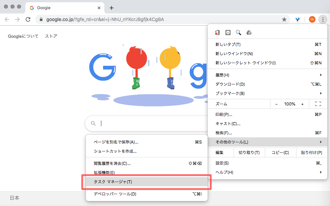
Task: Increase zoom with the plus button
Action: (x=302, y=104)
